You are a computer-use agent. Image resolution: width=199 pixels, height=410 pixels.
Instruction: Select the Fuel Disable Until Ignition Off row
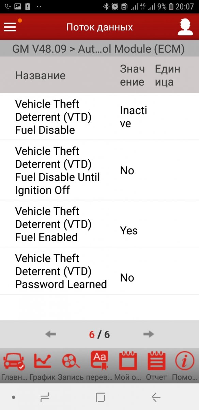[99, 170]
